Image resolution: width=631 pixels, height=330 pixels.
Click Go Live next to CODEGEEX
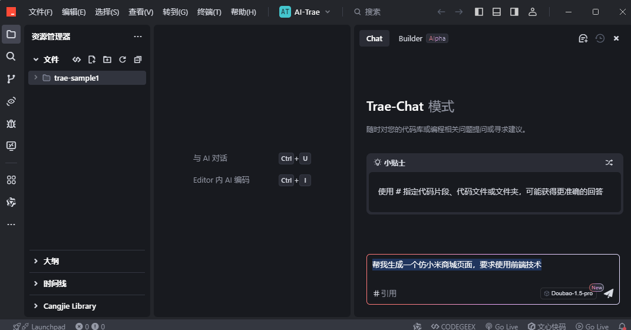pos(502,326)
